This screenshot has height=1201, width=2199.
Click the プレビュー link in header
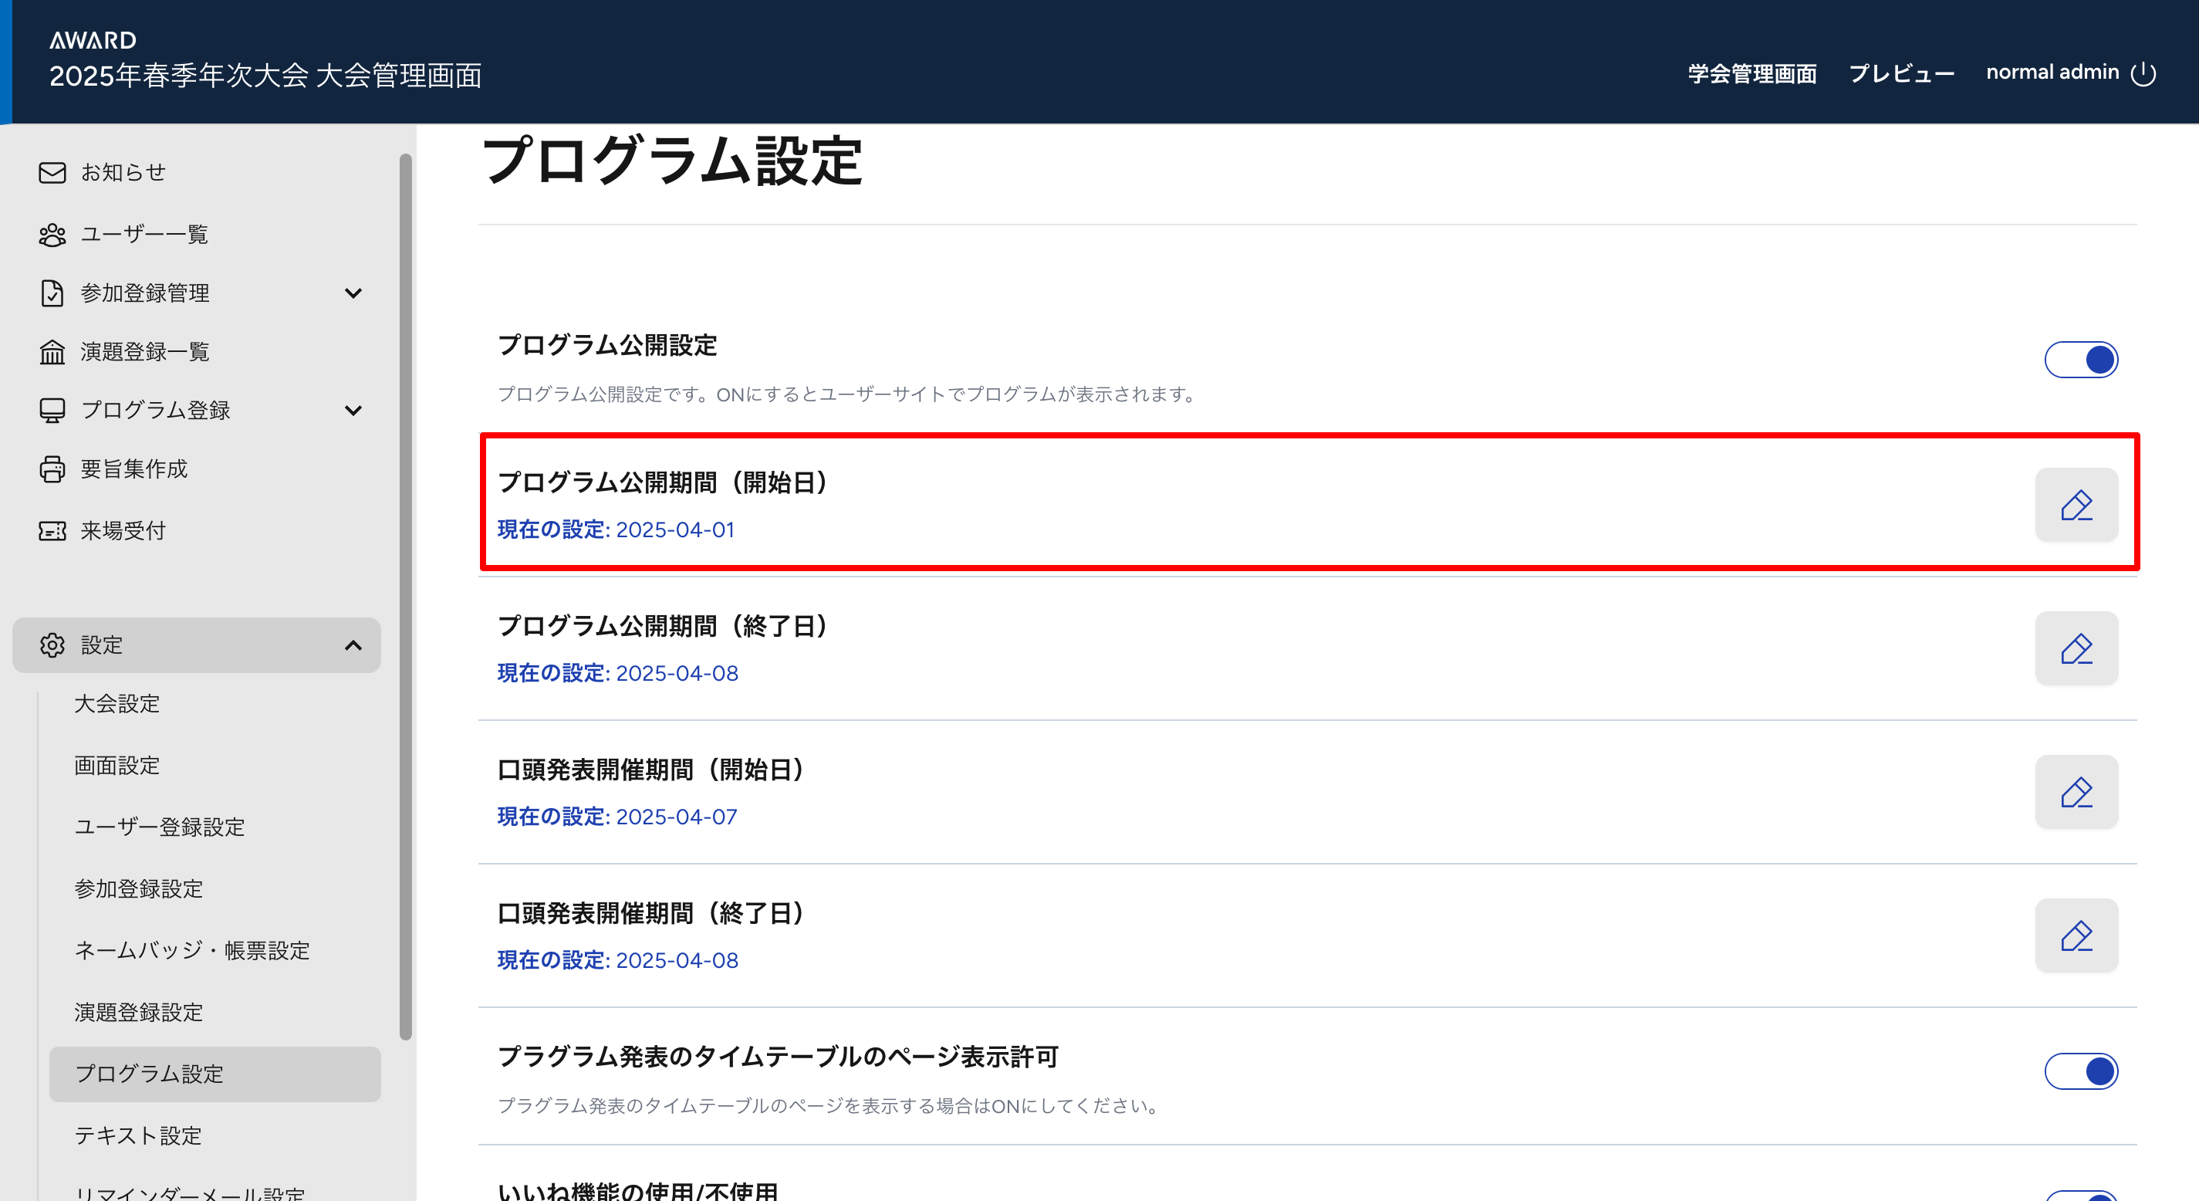[1901, 73]
